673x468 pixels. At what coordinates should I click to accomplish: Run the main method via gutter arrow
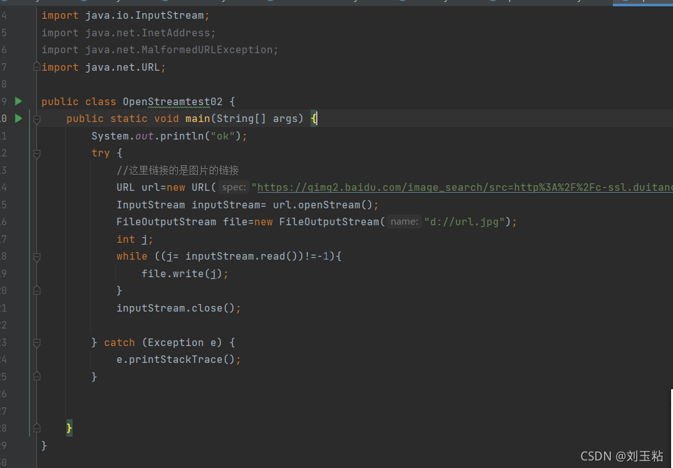click(x=18, y=118)
